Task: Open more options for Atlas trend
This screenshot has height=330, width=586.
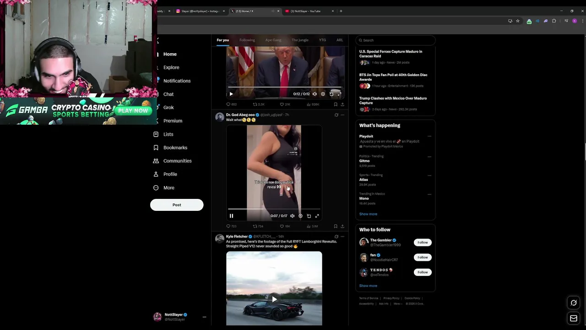Action: [429, 176]
